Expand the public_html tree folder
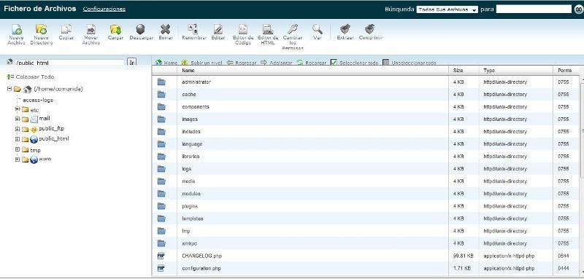584x279 pixels. click(x=18, y=139)
